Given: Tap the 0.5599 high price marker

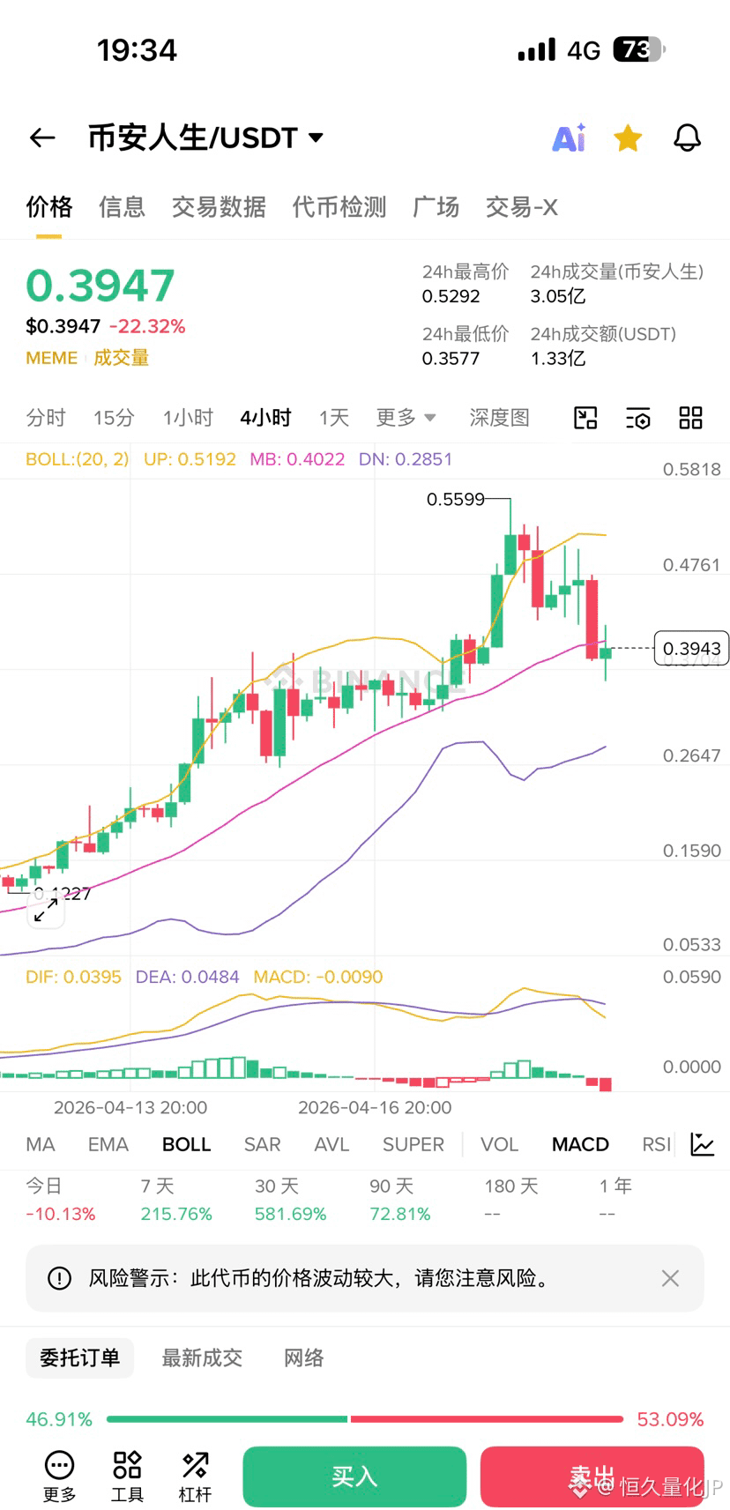Looking at the screenshot, I should click(455, 500).
